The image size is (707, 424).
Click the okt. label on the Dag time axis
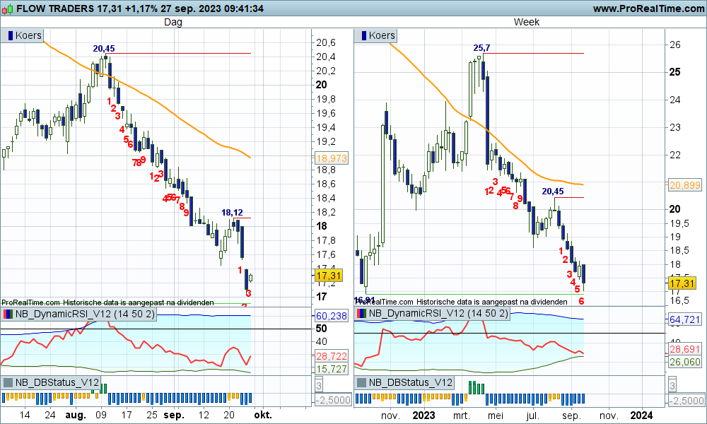(x=263, y=415)
